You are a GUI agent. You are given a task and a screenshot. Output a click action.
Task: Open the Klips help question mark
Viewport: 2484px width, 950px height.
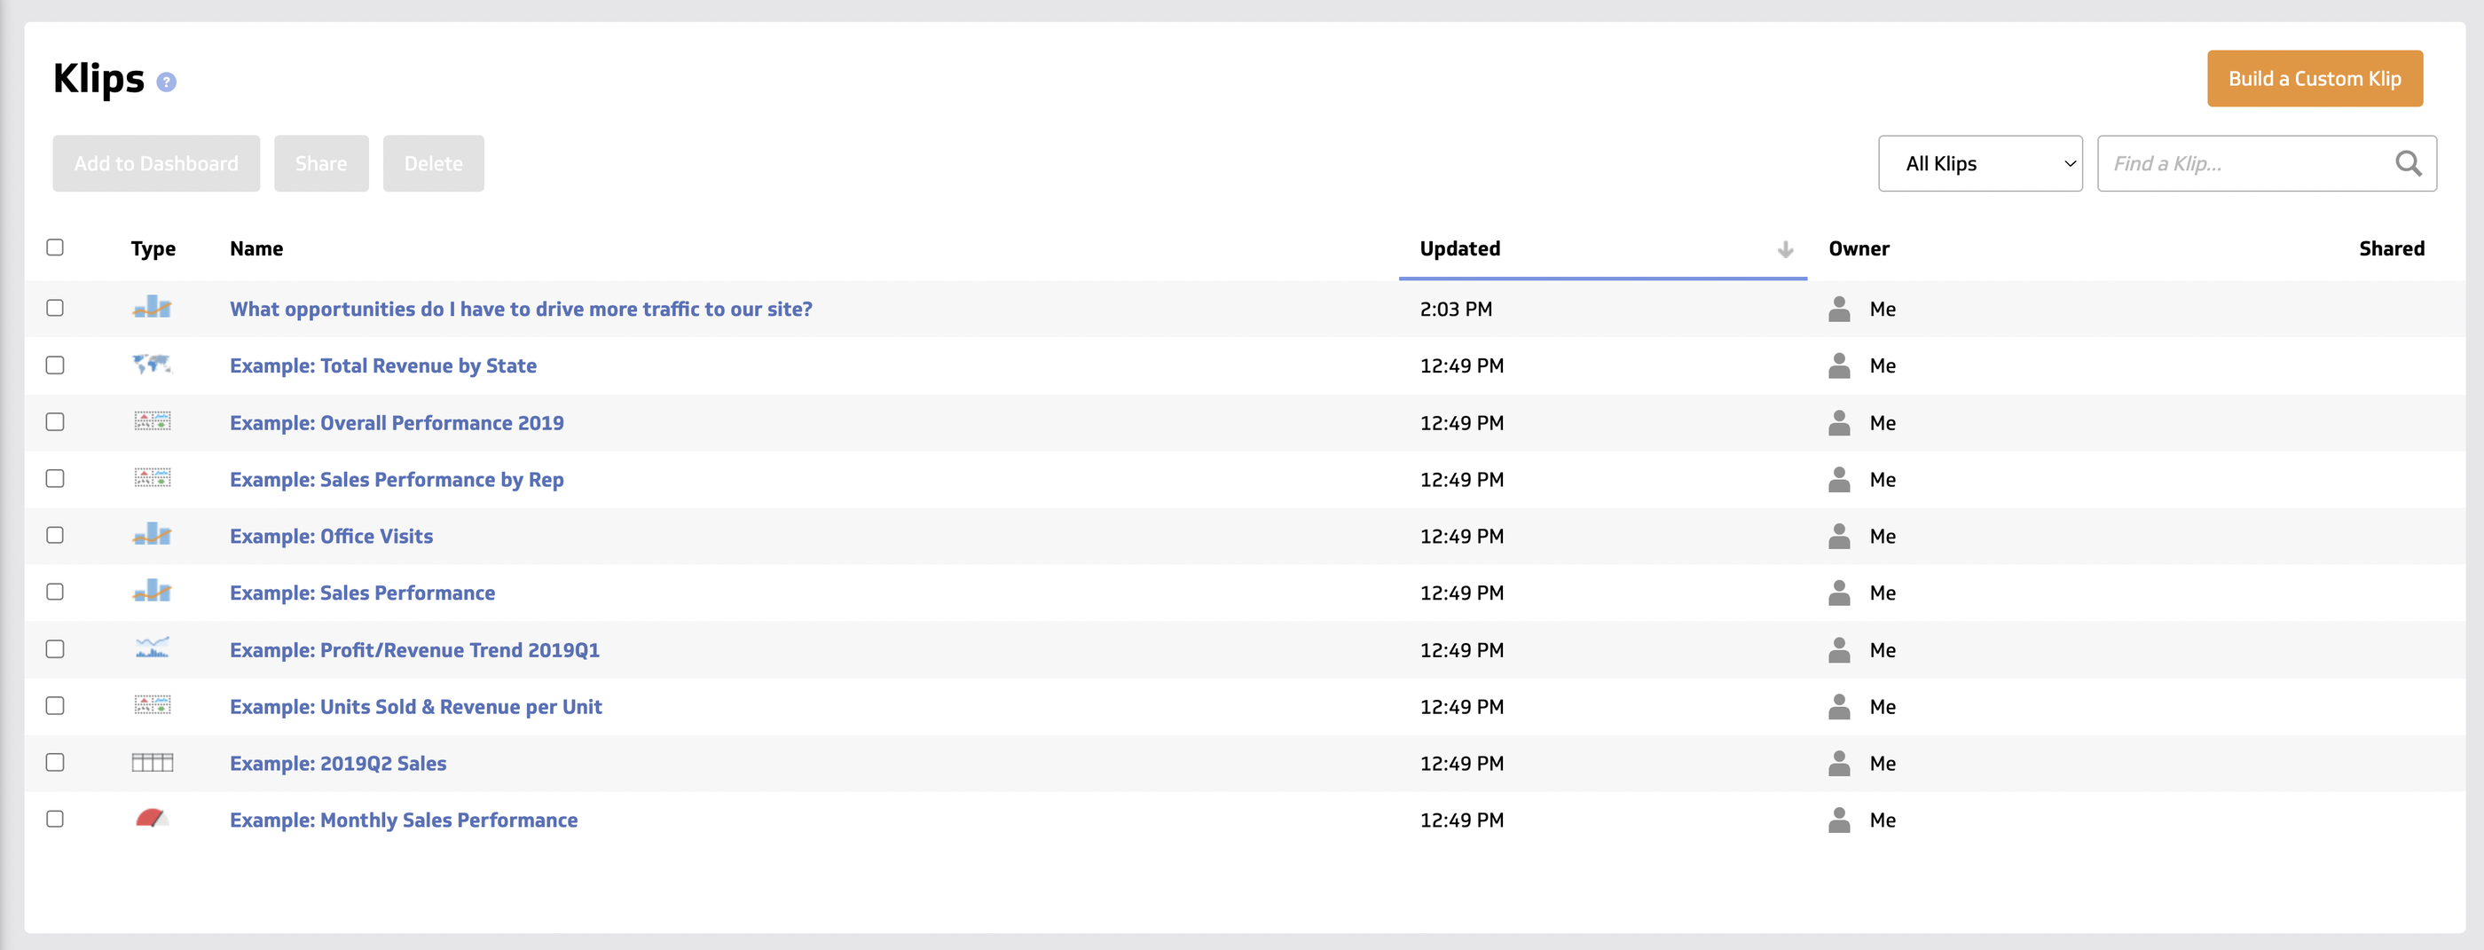point(166,83)
